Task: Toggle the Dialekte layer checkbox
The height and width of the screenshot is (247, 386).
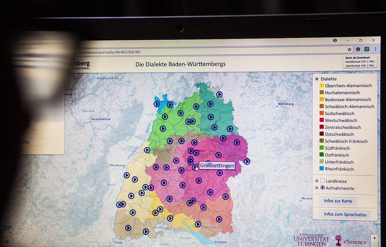Action: point(317,79)
